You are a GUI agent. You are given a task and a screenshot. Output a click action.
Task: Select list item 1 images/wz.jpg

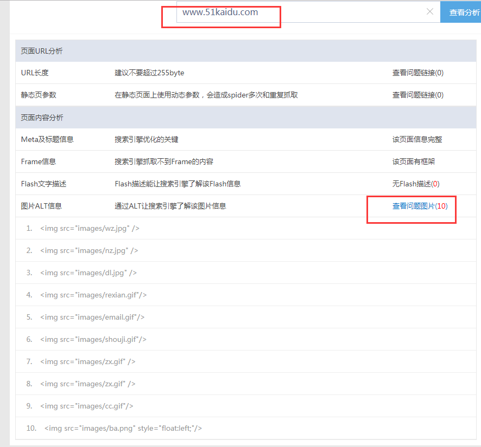[90, 229]
